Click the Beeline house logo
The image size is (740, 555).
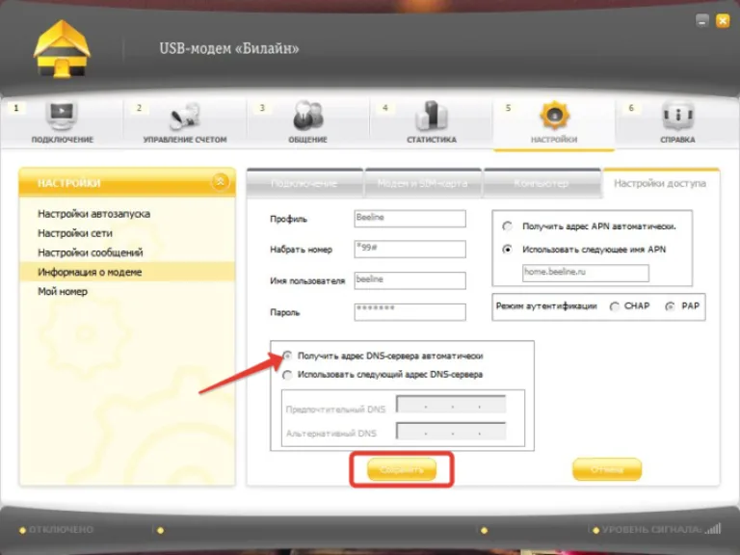point(62,48)
